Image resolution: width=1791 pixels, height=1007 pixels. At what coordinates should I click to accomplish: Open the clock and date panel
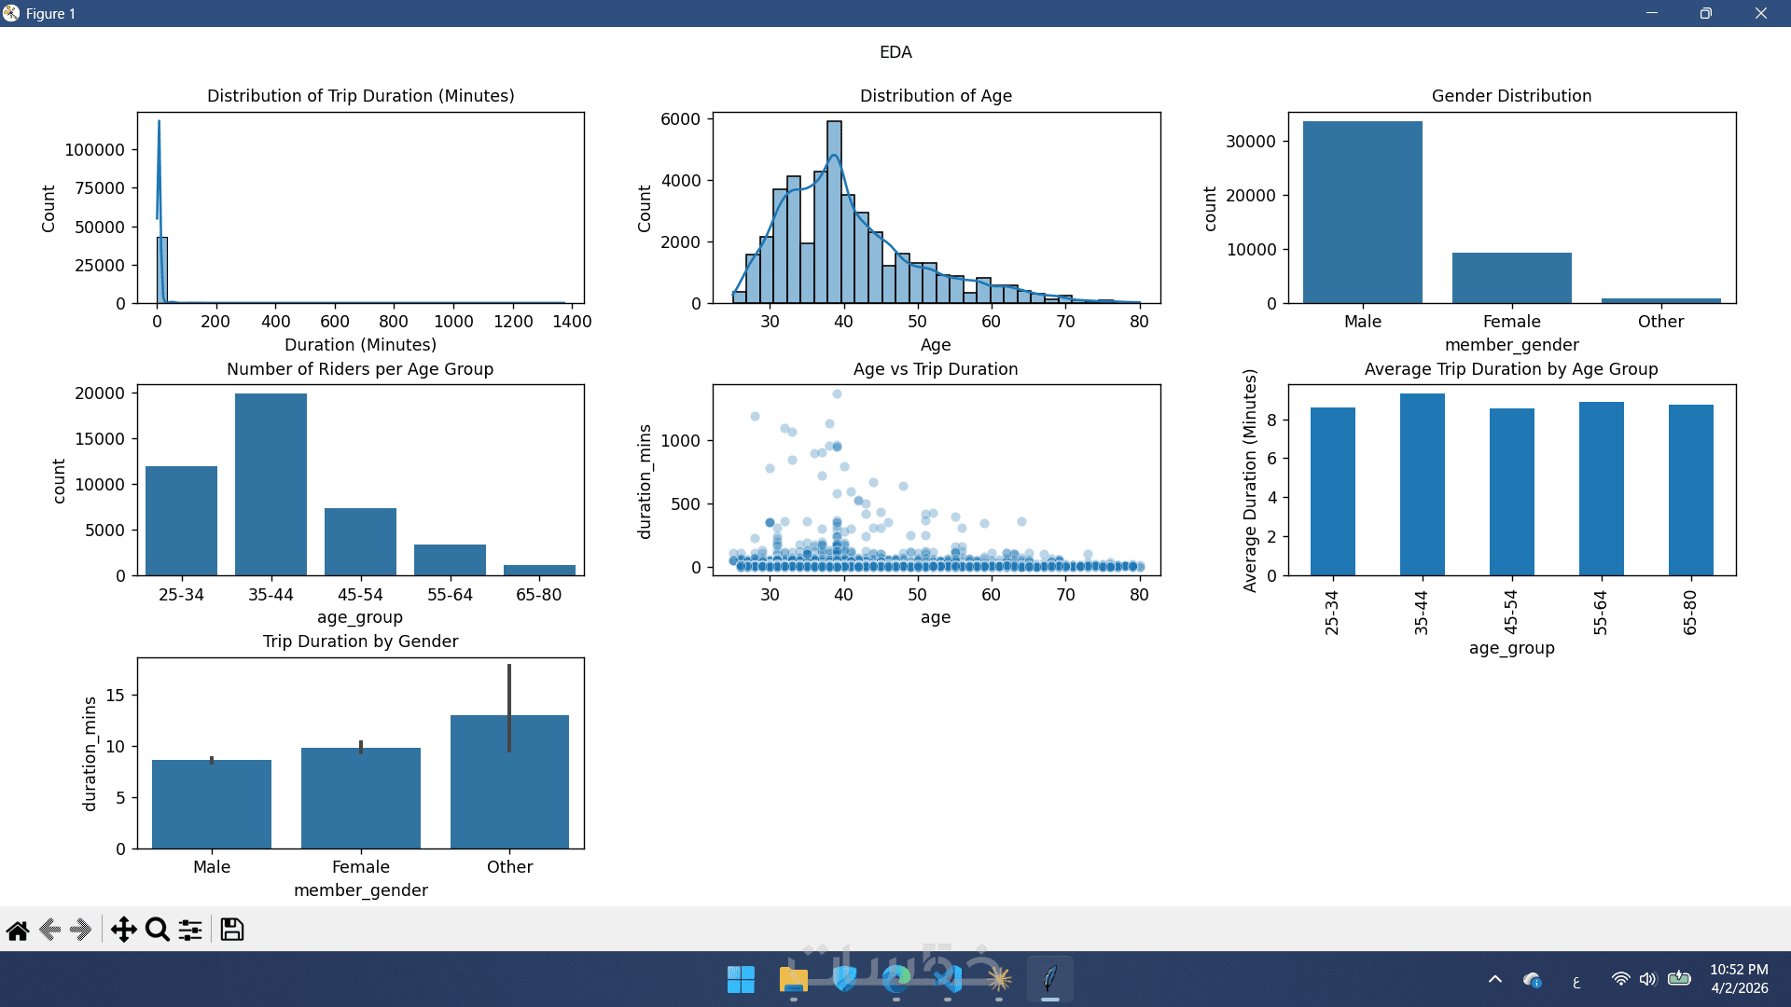tap(1739, 979)
